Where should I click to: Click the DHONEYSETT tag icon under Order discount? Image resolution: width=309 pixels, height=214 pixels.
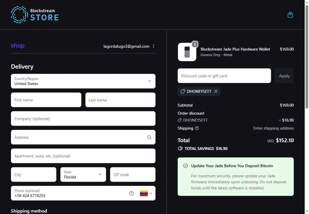point(180,120)
